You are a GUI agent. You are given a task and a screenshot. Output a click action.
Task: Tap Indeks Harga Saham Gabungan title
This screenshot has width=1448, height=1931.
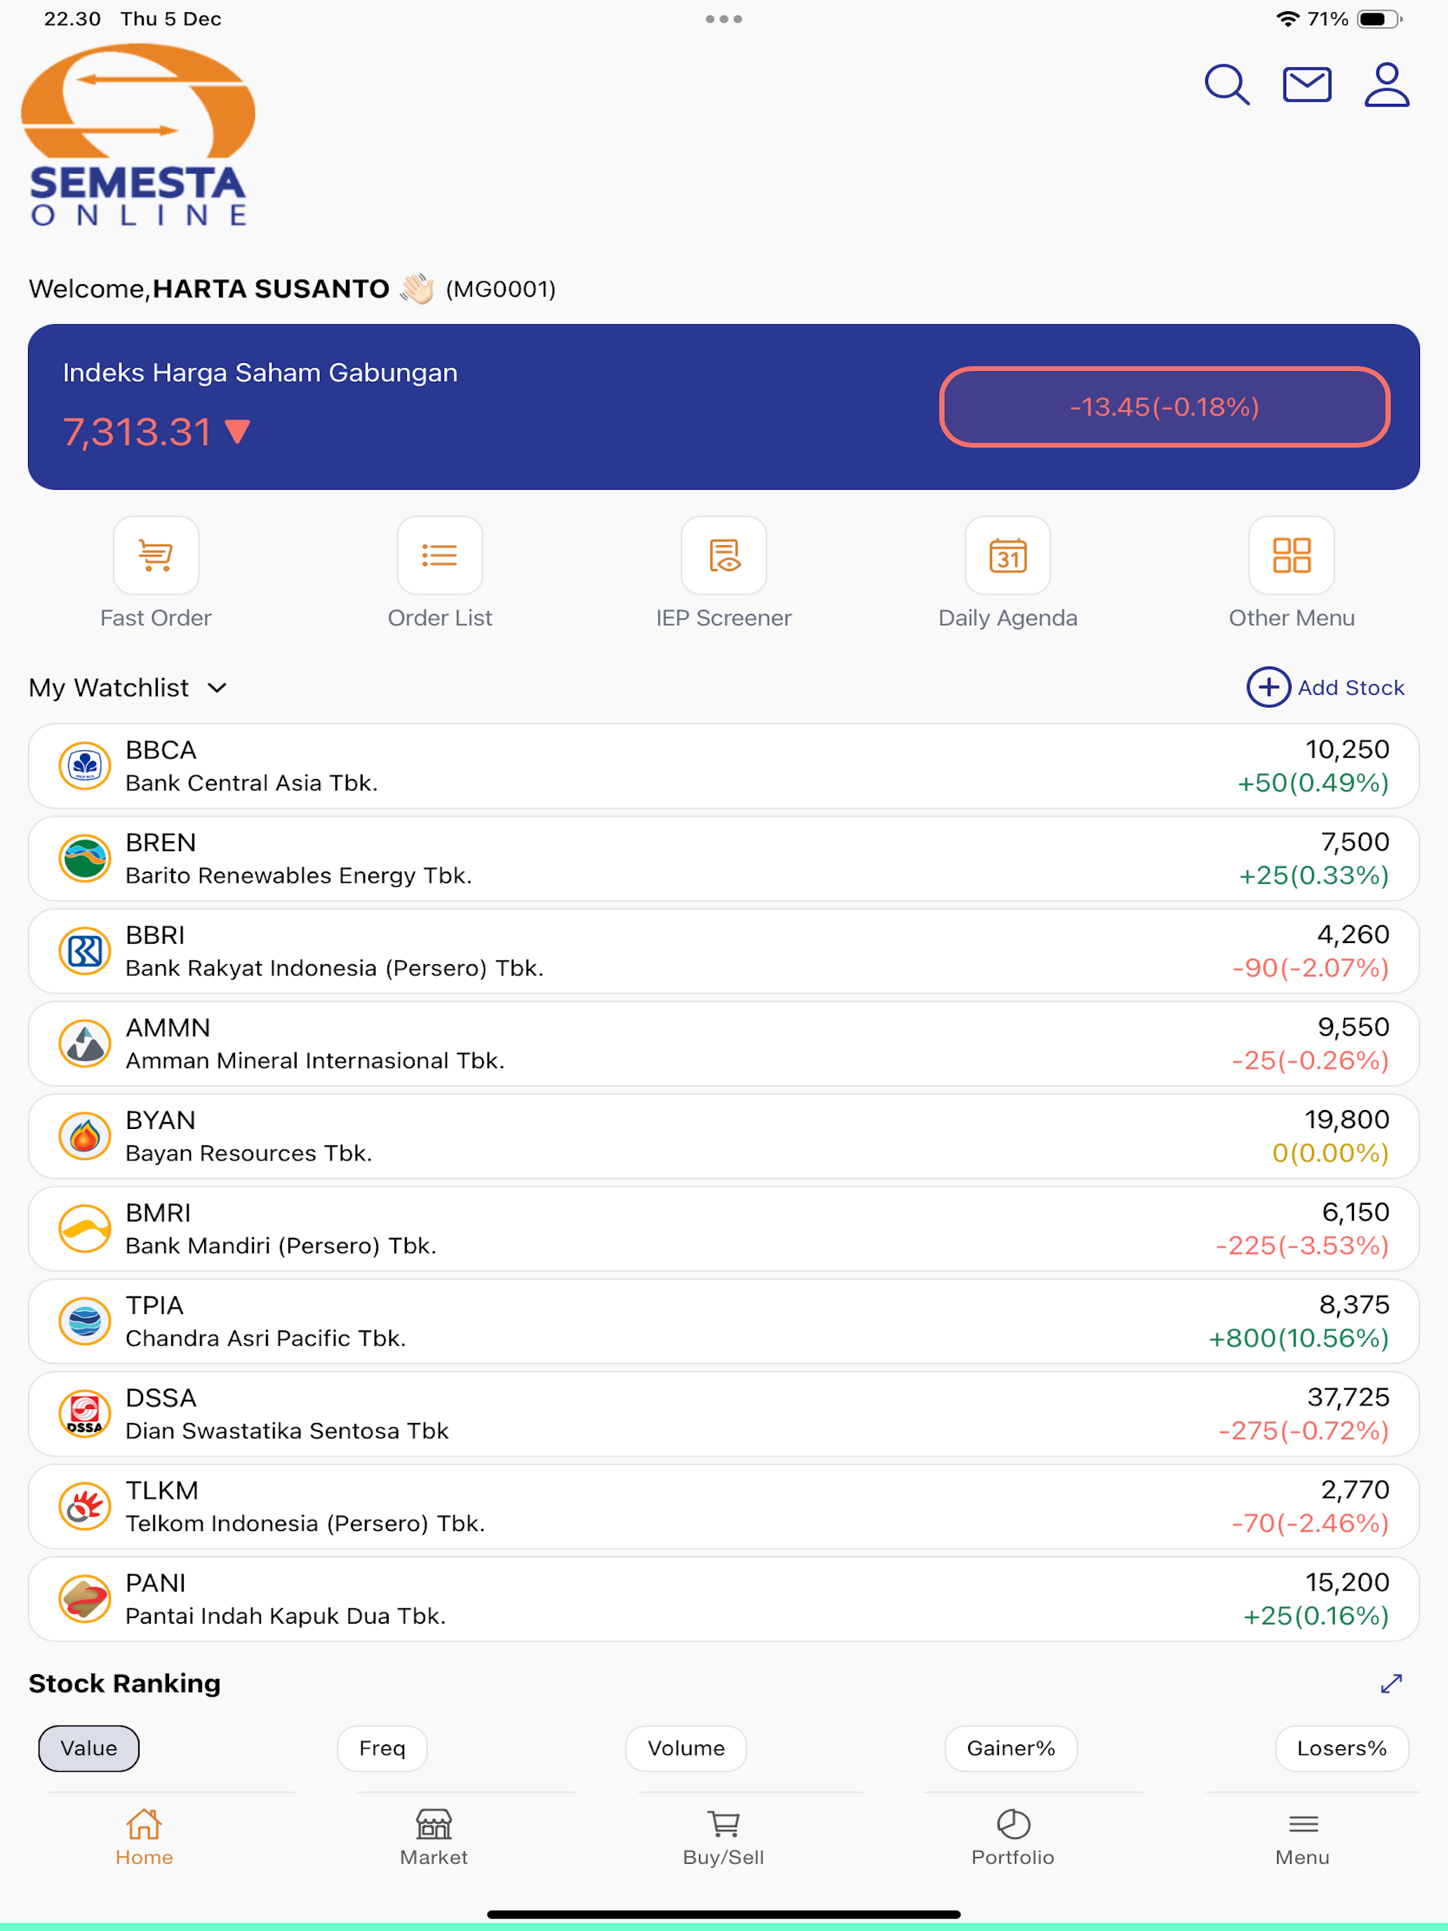(x=260, y=373)
